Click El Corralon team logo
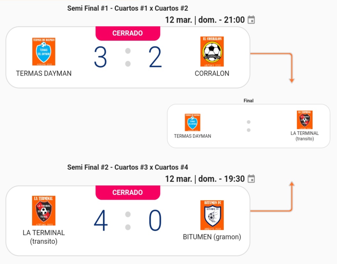The height and width of the screenshot is (264, 337). [x=212, y=51]
